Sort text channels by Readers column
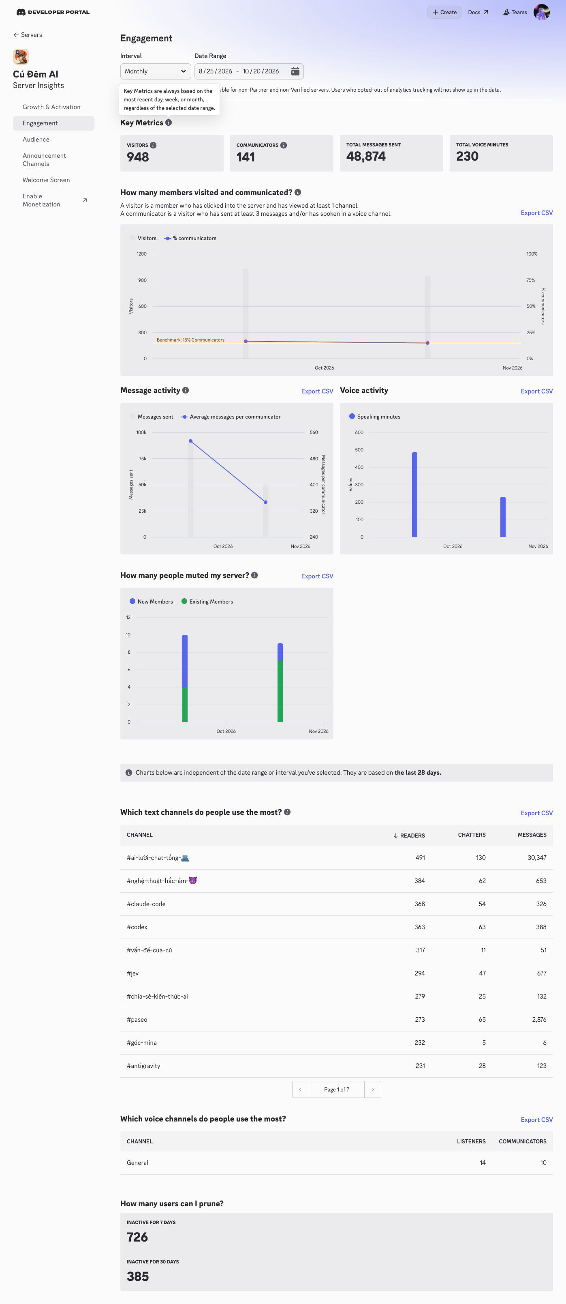 tap(409, 835)
